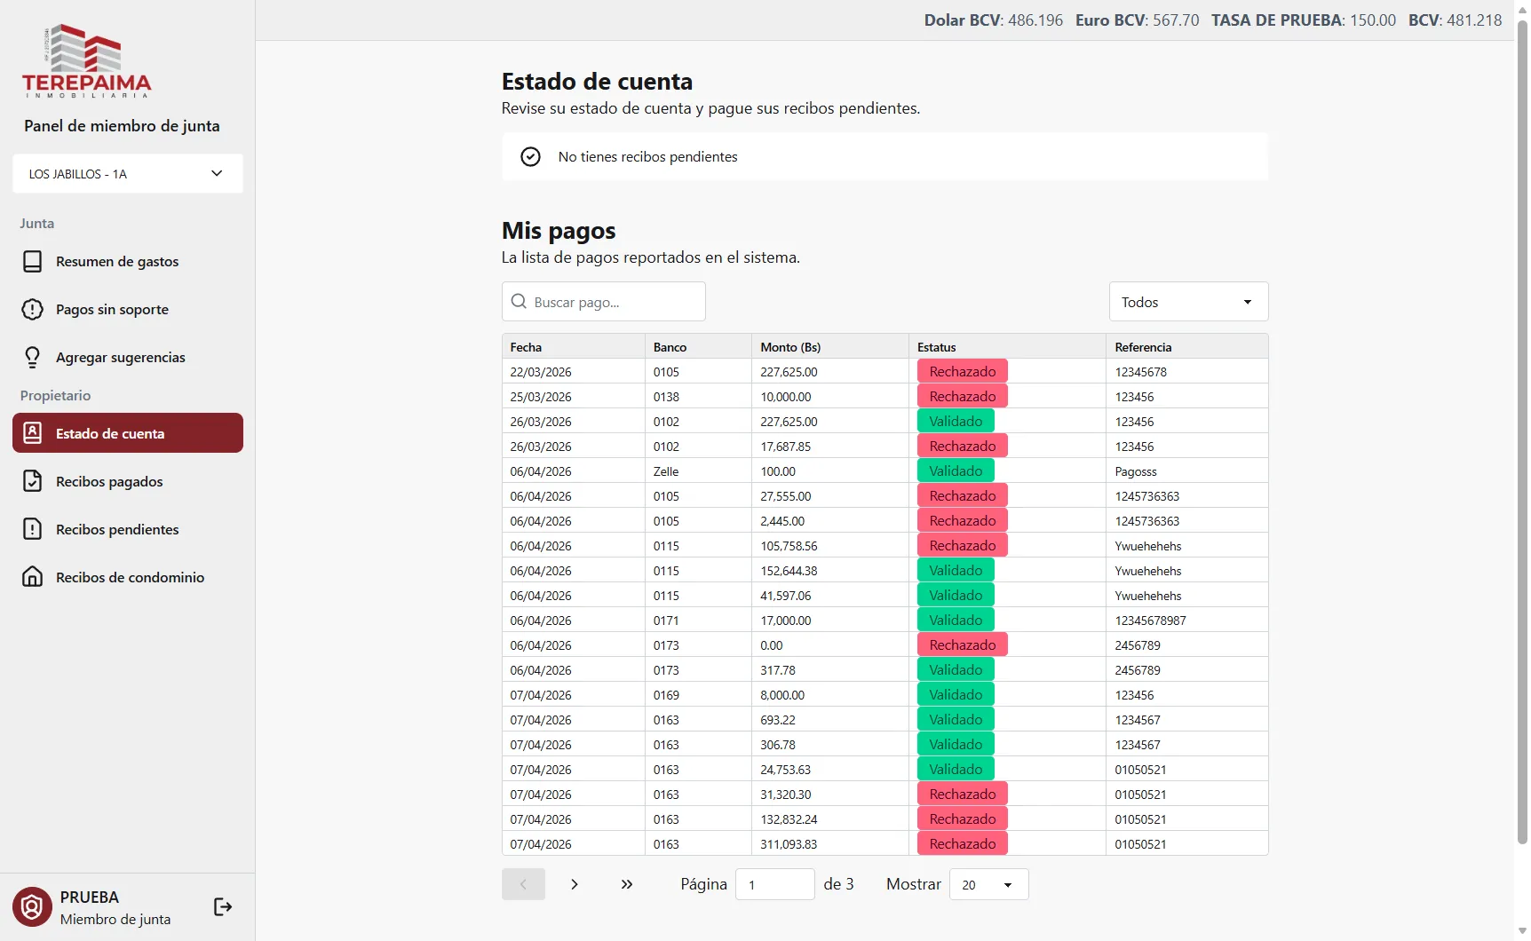
Task: Click the PRUEBA user avatar icon
Action: click(x=31, y=906)
